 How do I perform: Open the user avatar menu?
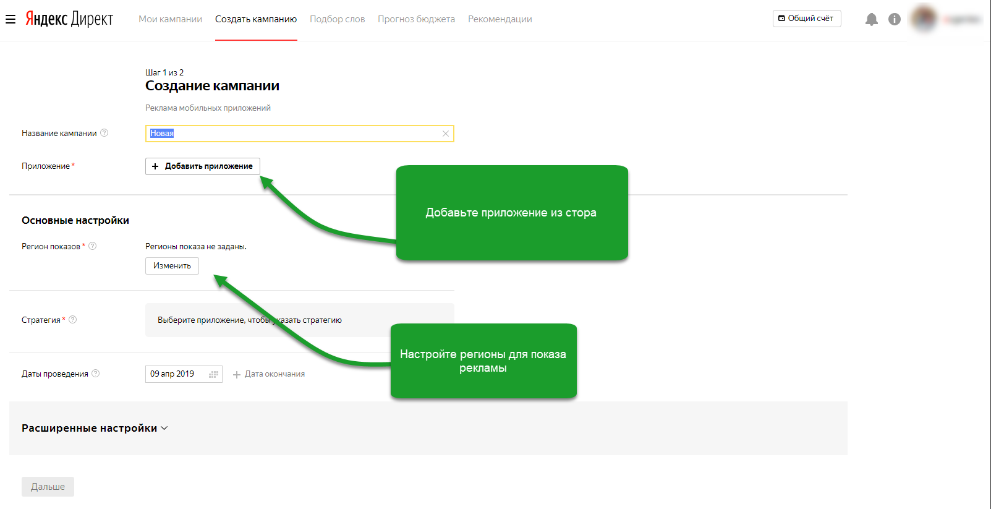point(924,19)
